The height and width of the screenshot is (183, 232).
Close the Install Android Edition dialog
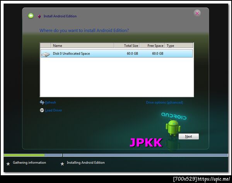coord(197,13)
